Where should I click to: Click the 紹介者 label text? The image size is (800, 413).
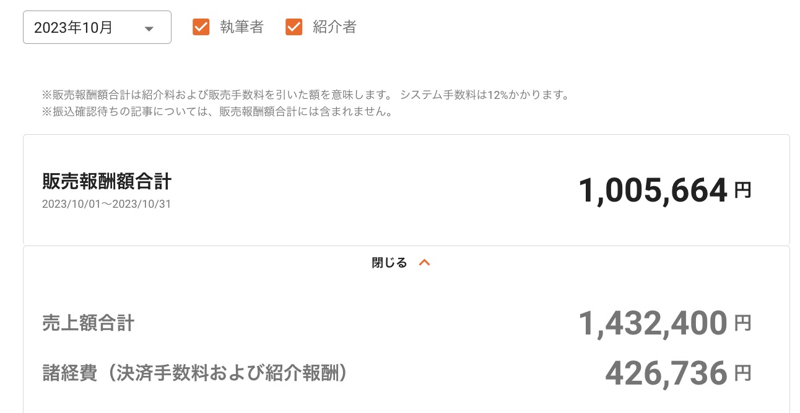click(334, 27)
